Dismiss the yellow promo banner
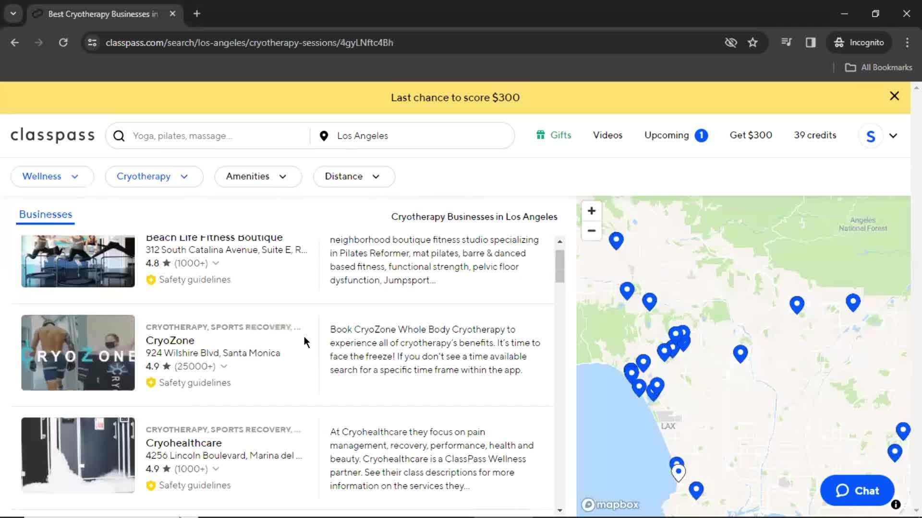Viewport: 922px width, 518px height. (894, 96)
